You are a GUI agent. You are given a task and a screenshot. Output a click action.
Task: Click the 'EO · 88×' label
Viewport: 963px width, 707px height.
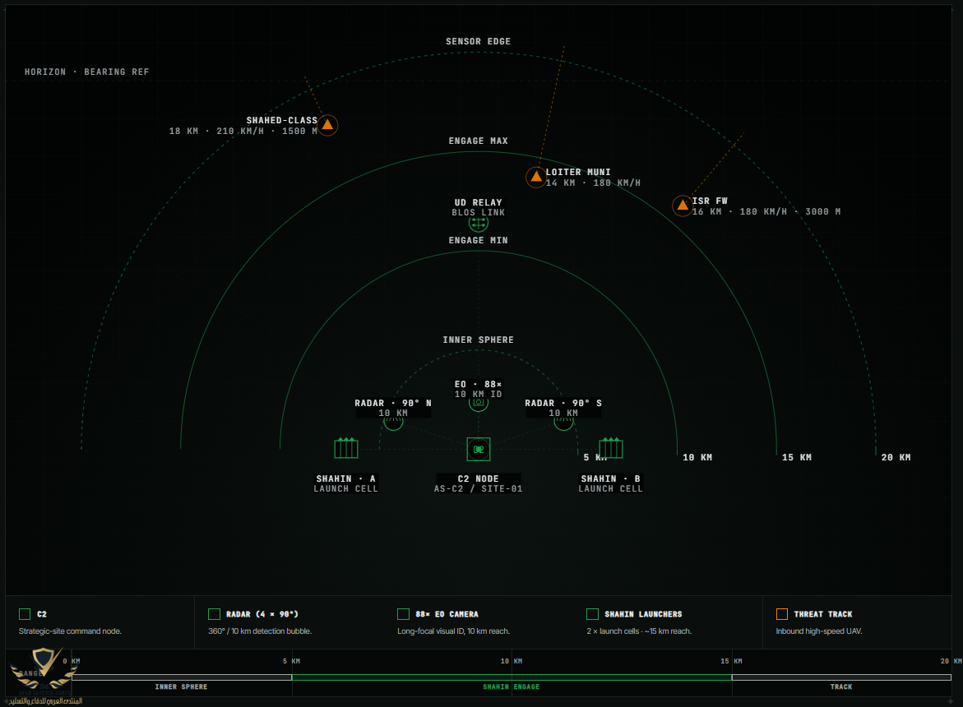479,384
